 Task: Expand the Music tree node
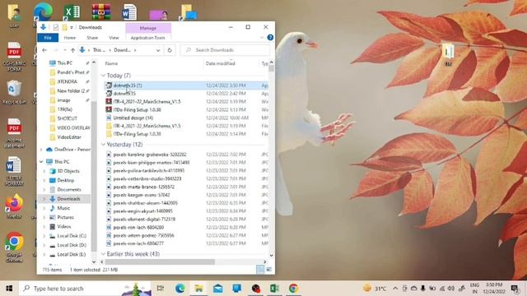click(44, 208)
